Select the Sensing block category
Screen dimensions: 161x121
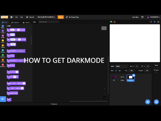pos(3,51)
